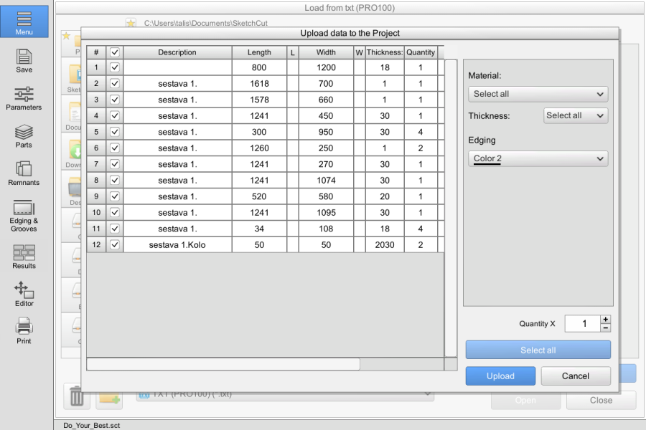Click the Save icon in sidebar
This screenshot has height=430, width=646.
pos(24,61)
